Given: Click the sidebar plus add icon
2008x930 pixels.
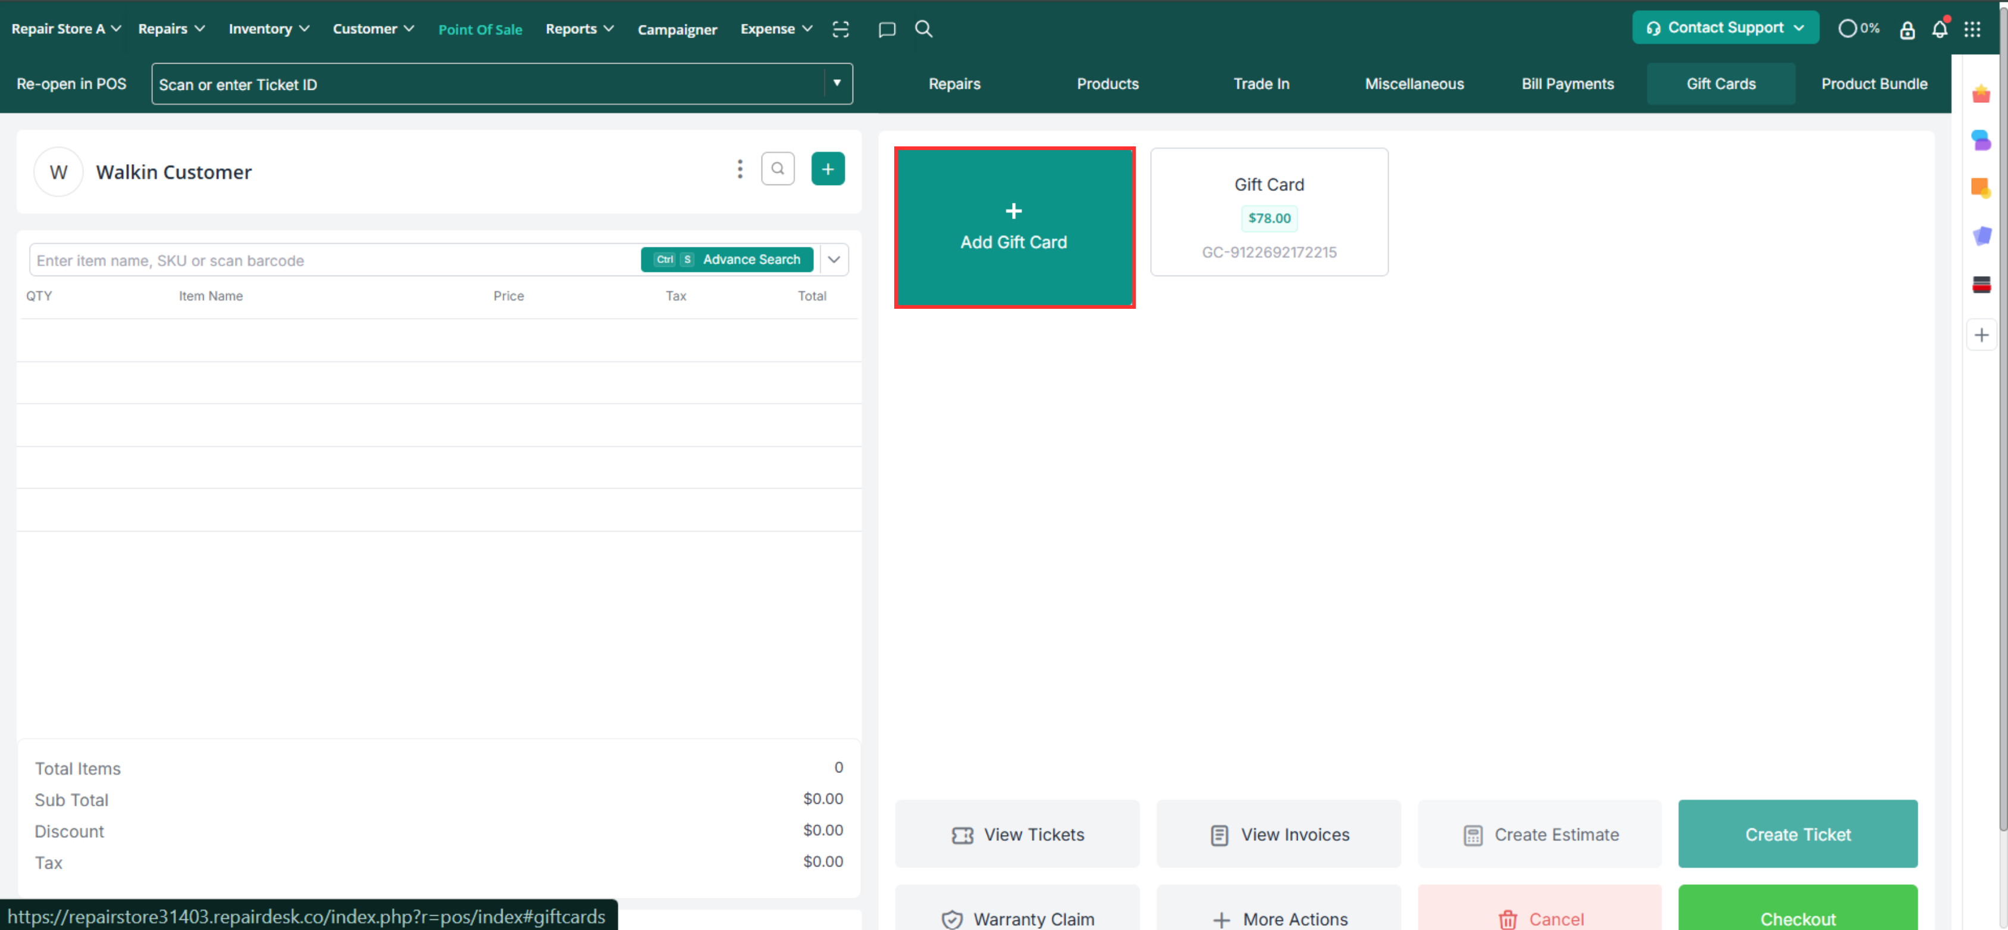Looking at the screenshot, I should click(1981, 334).
